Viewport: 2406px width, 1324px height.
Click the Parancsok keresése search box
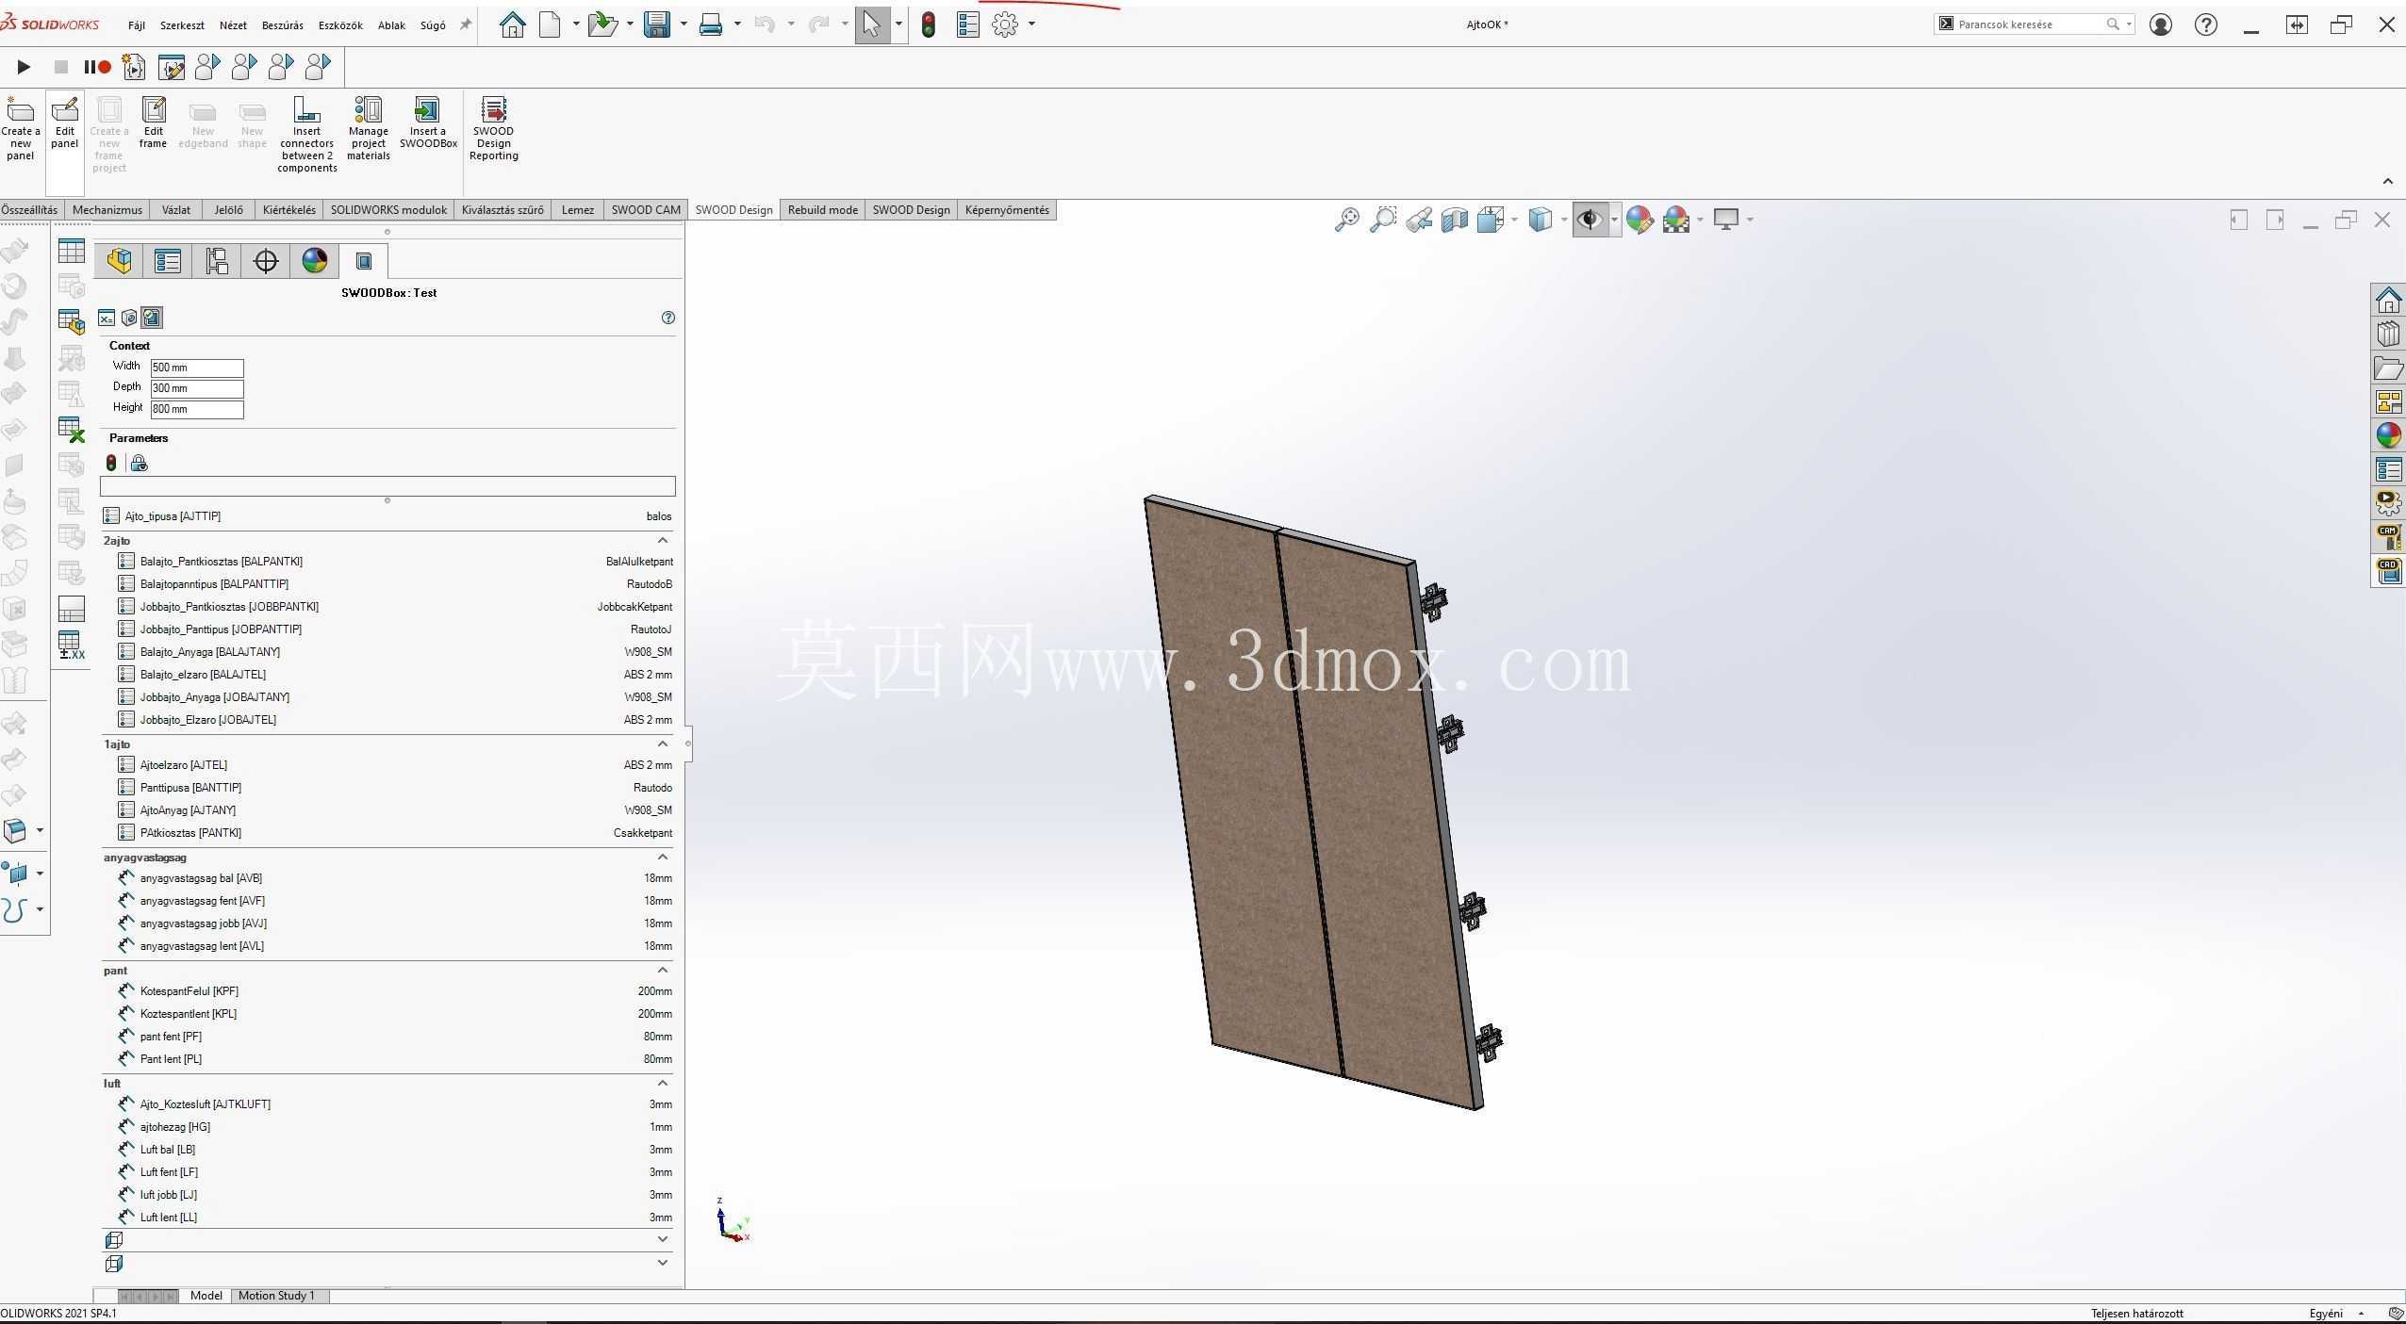click(x=2033, y=25)
